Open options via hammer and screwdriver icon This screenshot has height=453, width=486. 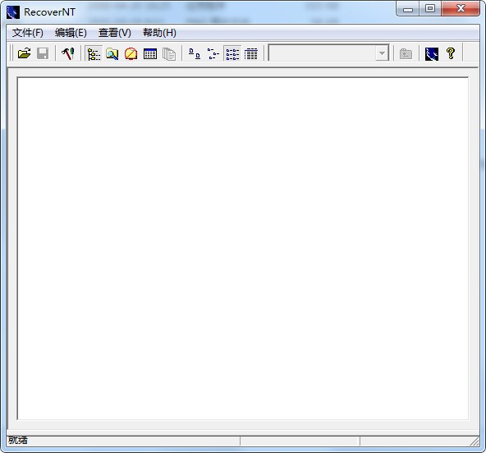[x=68, y=53]
